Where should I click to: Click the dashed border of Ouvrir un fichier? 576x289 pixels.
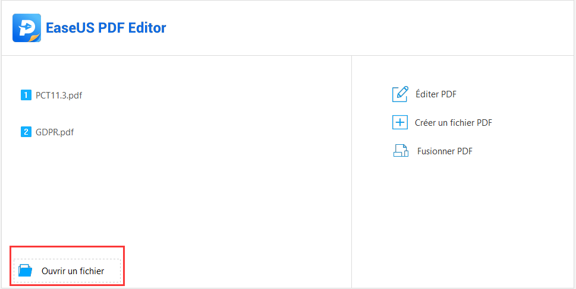coord(67,259)
